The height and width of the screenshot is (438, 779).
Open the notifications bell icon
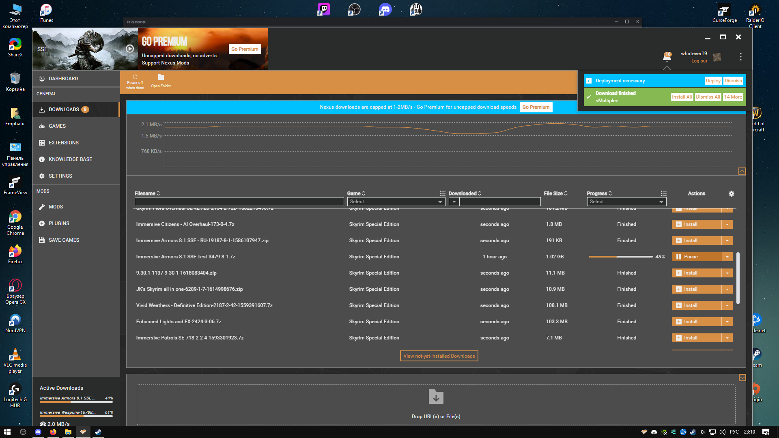point(667,57)
